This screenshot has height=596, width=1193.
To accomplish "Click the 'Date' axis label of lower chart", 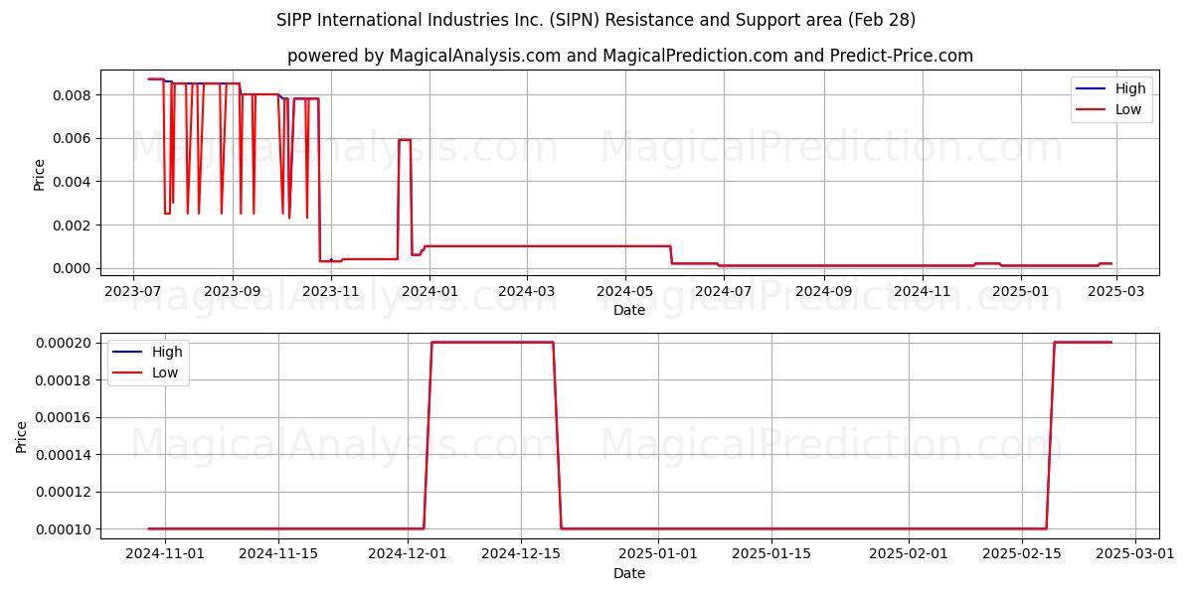I will [629, 573].
